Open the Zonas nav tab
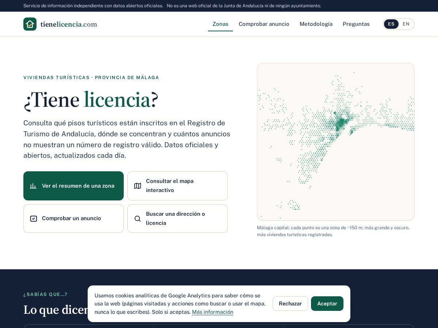438x328 pixels. (220, 24)
